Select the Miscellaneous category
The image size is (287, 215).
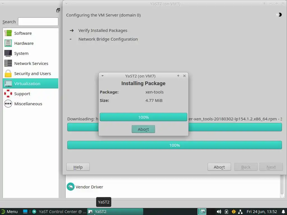point(31,104)
